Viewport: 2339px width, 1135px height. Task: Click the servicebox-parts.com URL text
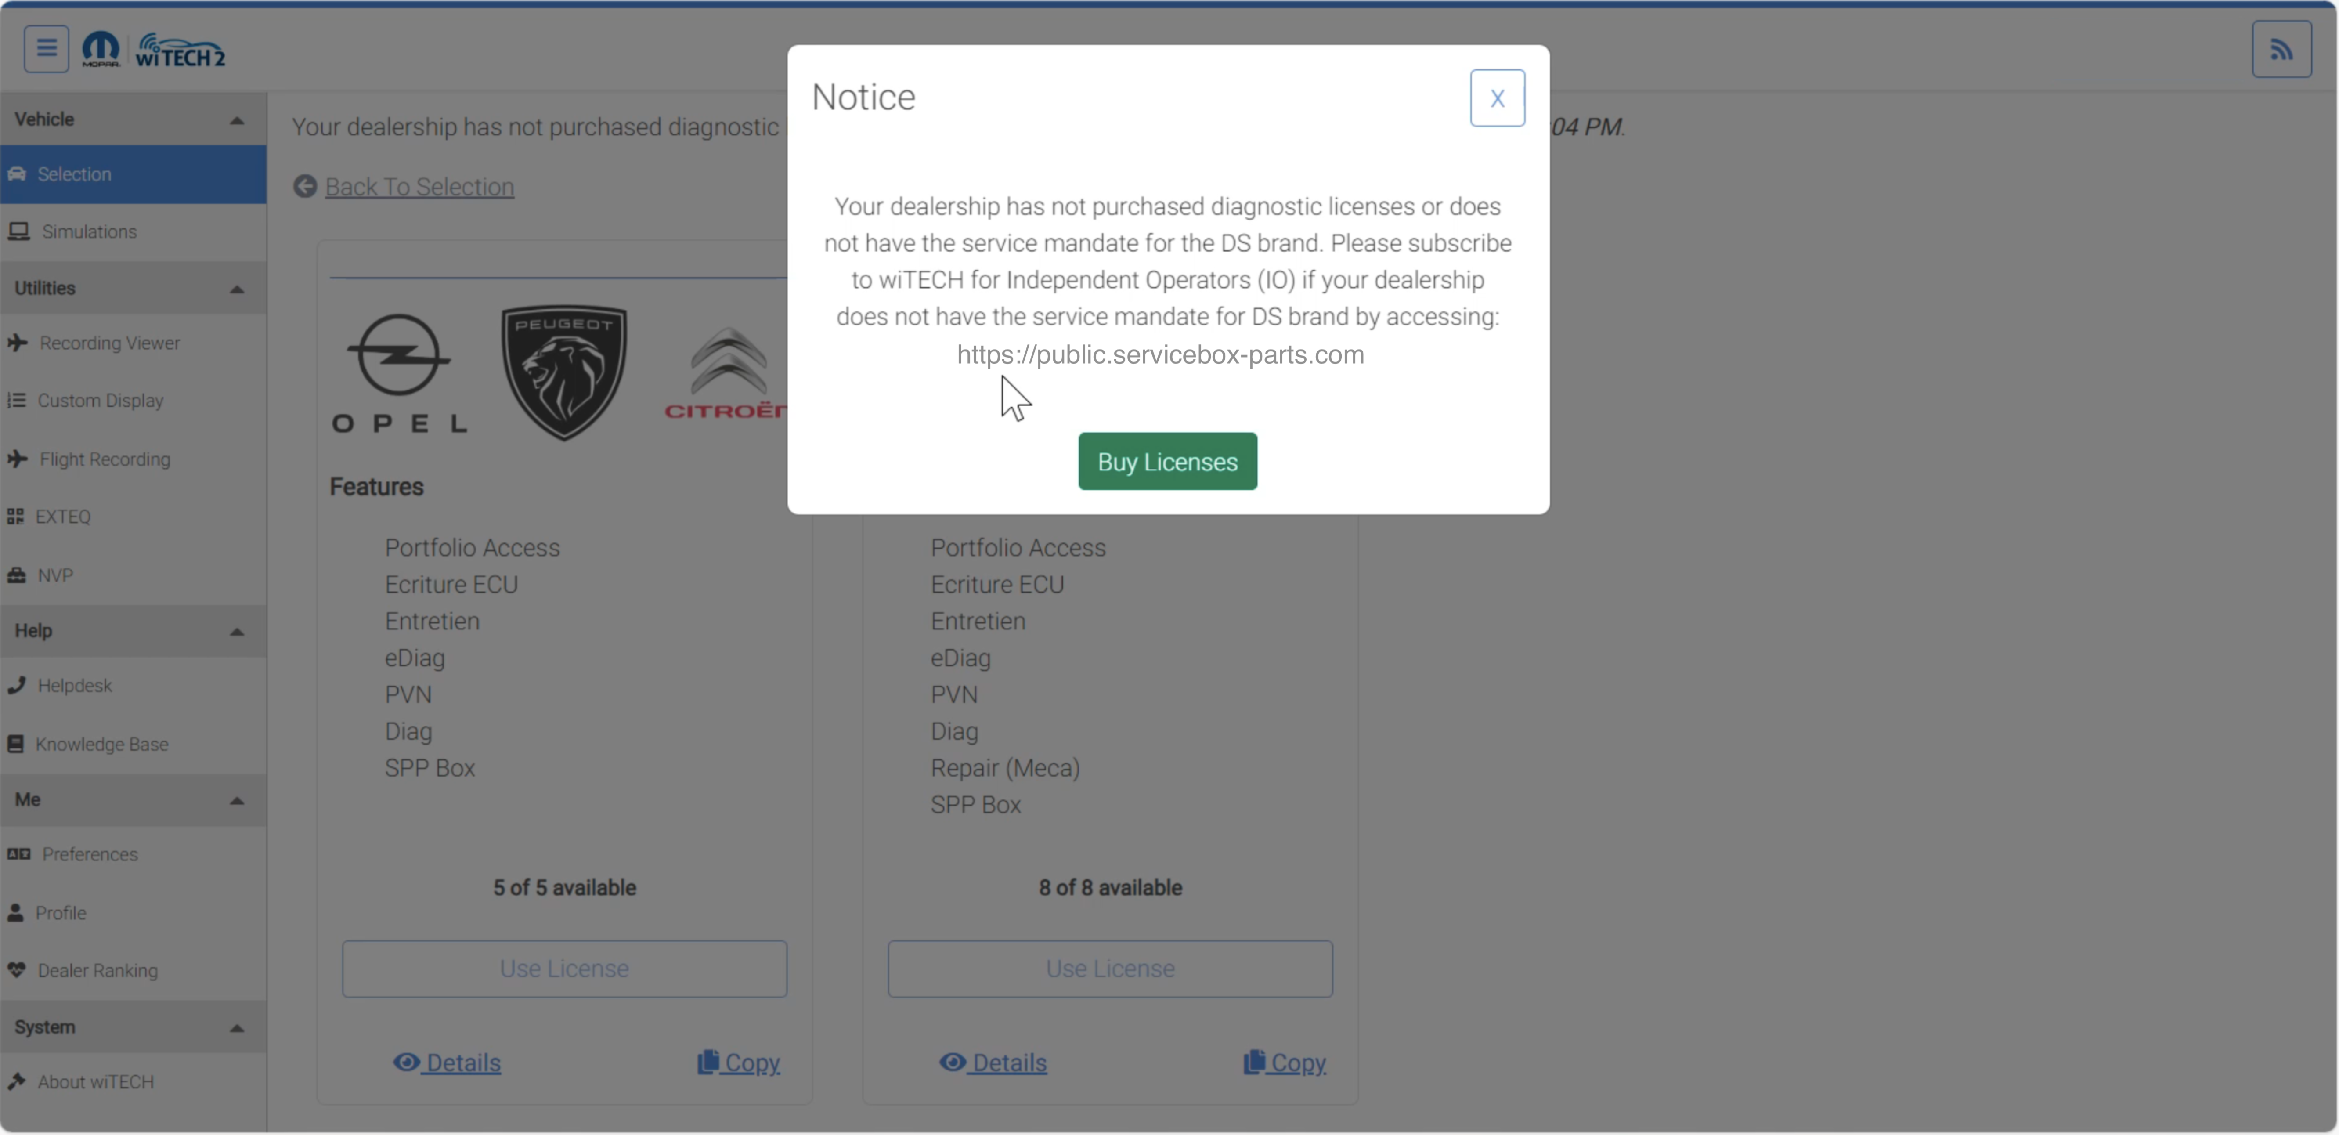tap(1160, 354)
